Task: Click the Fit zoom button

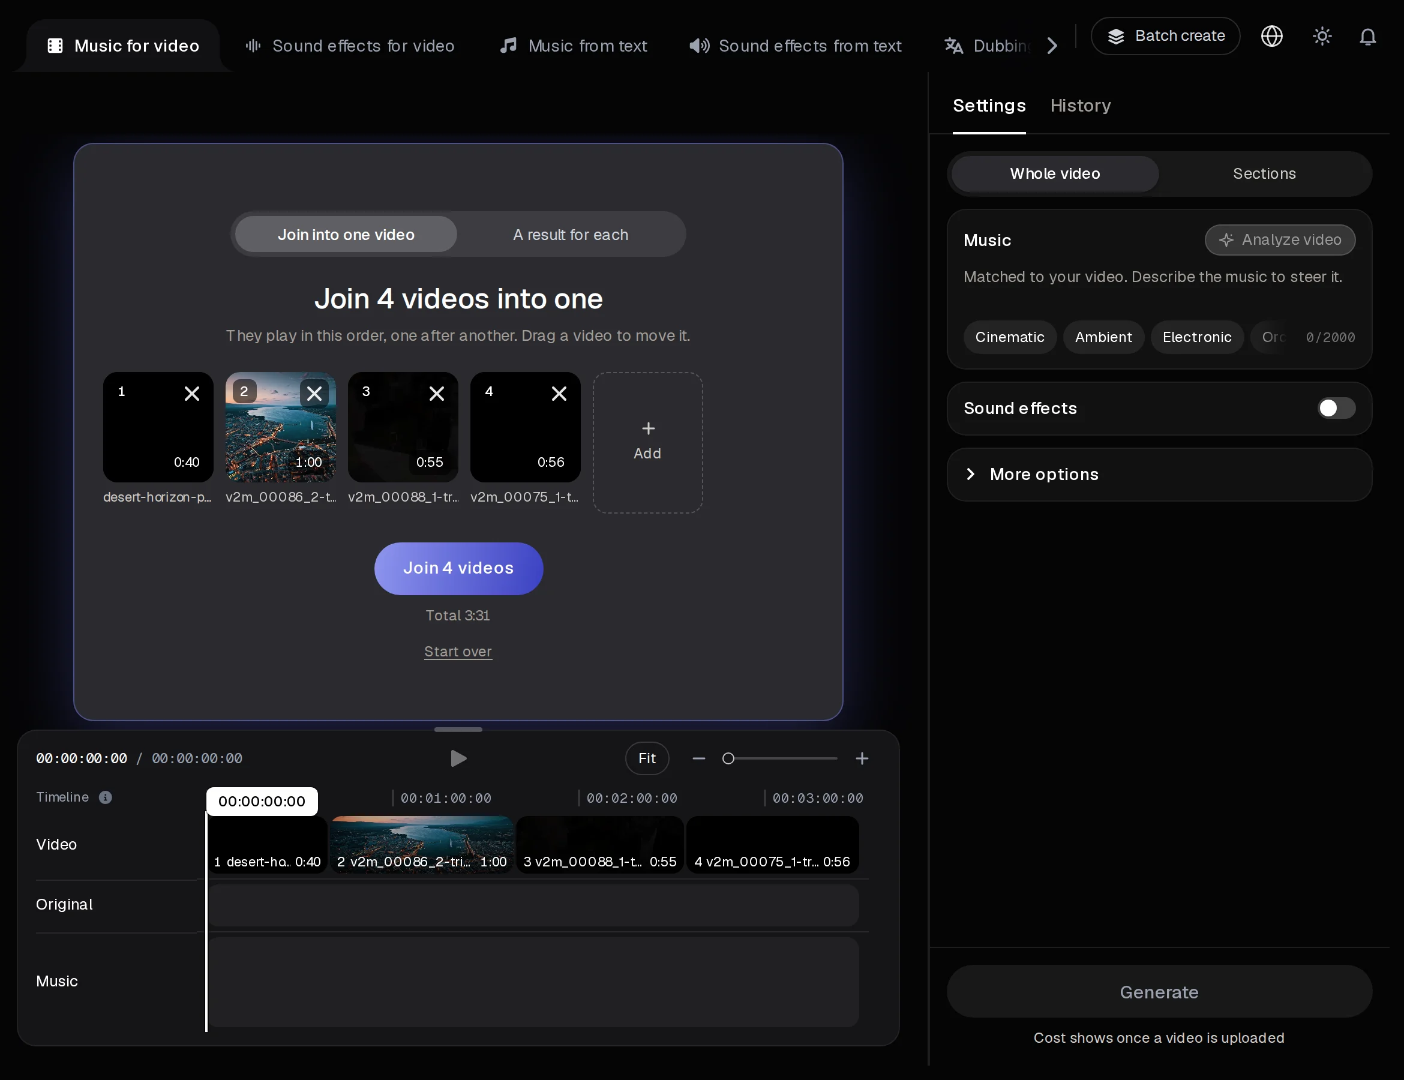Action: pyautogui.click(x=647, y=758)
